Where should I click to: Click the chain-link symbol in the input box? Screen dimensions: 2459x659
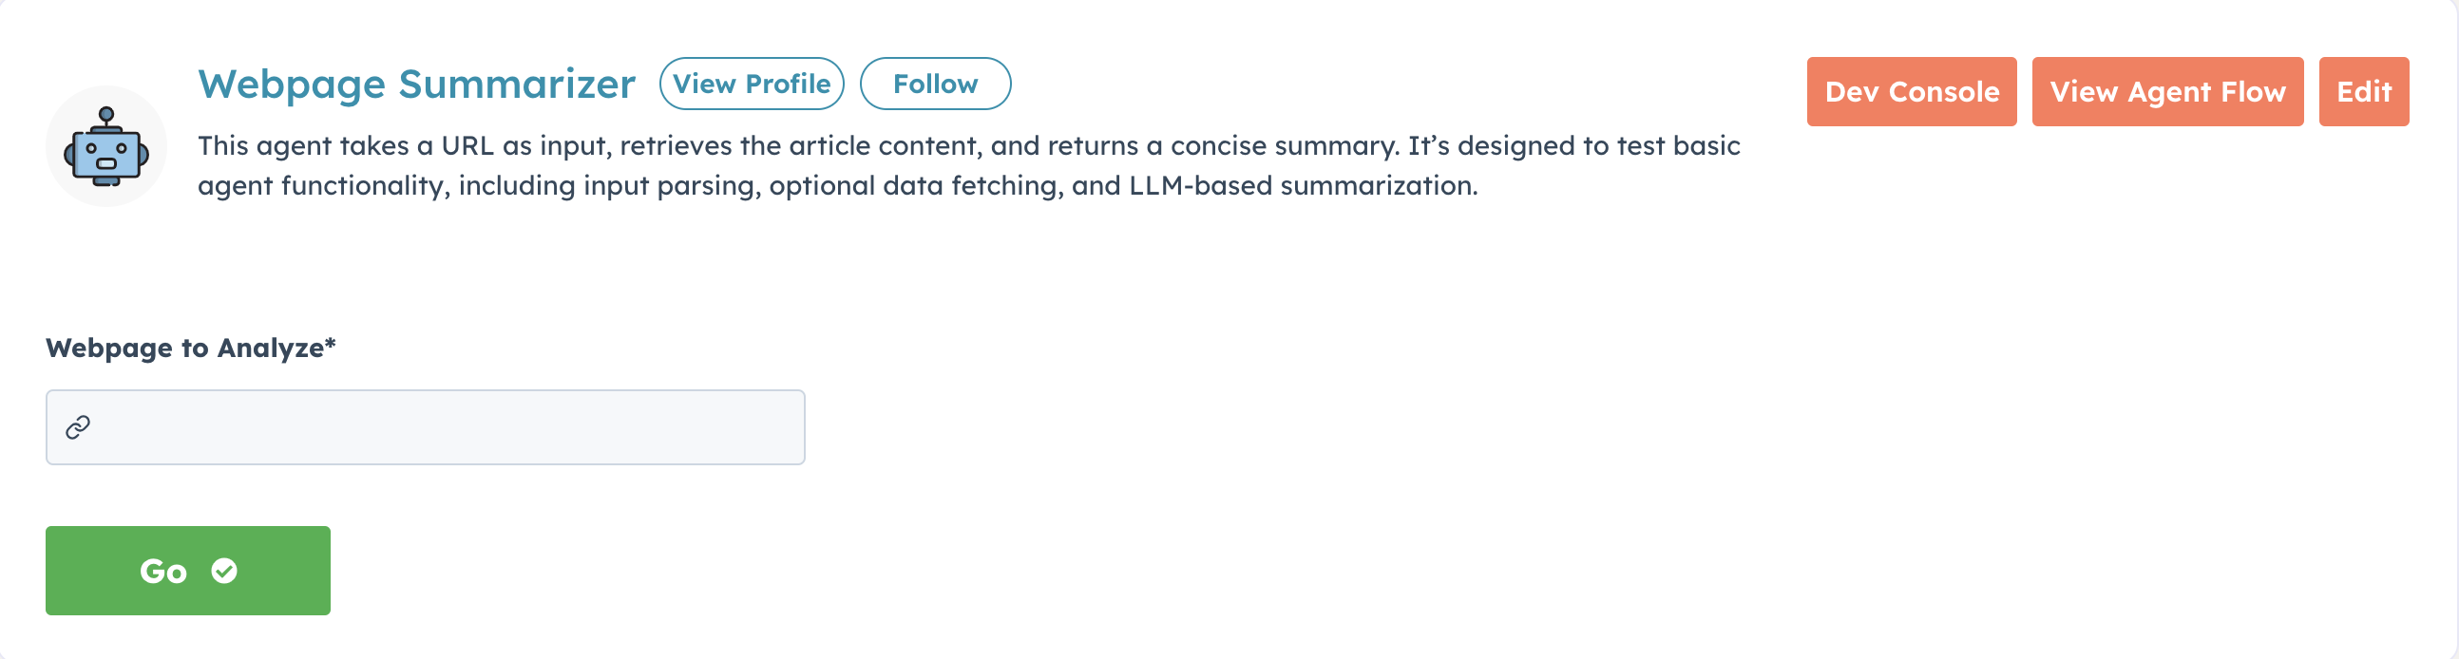click(x=78, y=426)
